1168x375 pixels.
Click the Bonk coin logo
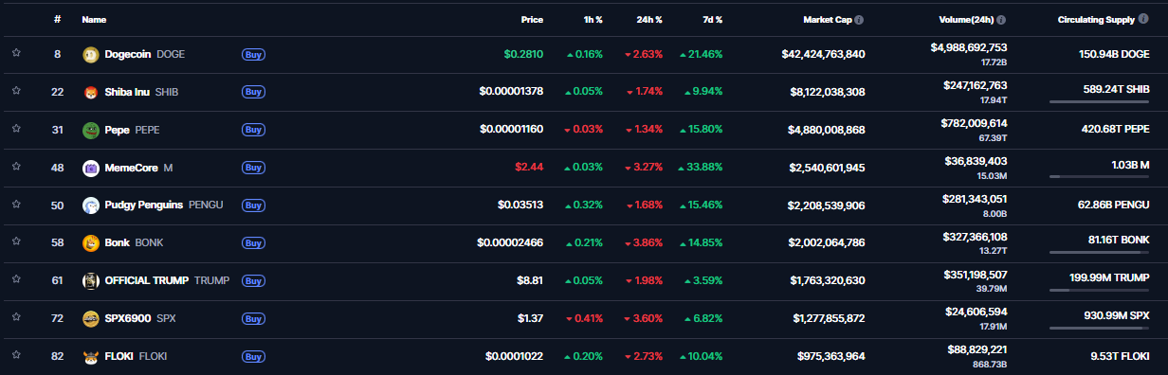91,243
